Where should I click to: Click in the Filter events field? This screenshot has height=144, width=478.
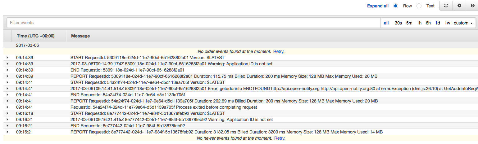tap(193, 23)
